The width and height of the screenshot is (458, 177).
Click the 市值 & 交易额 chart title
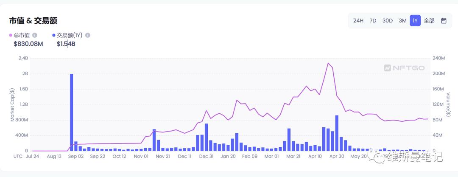33,20
